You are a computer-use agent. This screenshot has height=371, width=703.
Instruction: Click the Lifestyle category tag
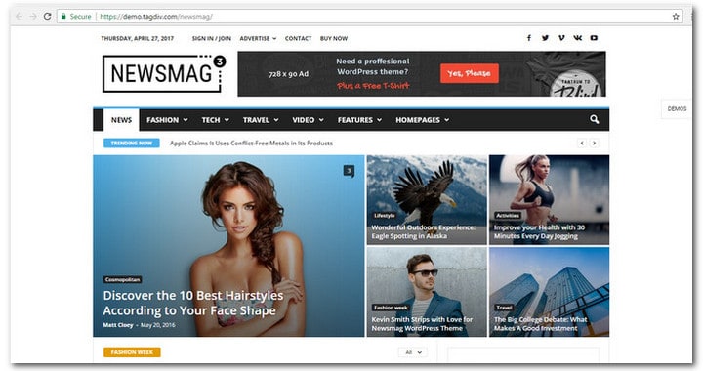coord(385,216)
